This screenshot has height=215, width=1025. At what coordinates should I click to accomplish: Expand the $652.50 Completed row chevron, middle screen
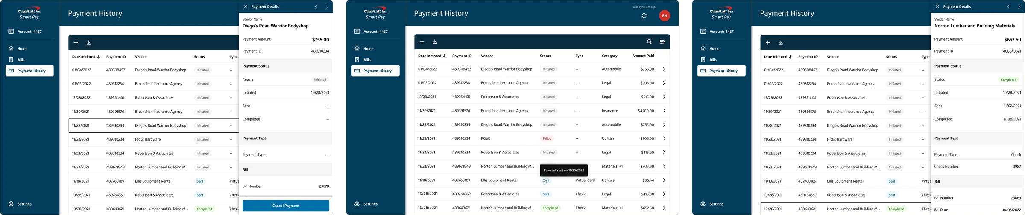(664, 208)
